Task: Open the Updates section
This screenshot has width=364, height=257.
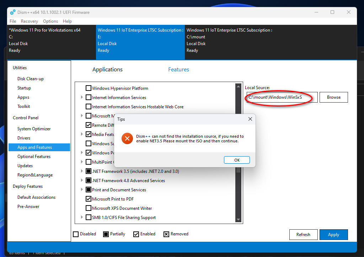Action: (25, 166)
